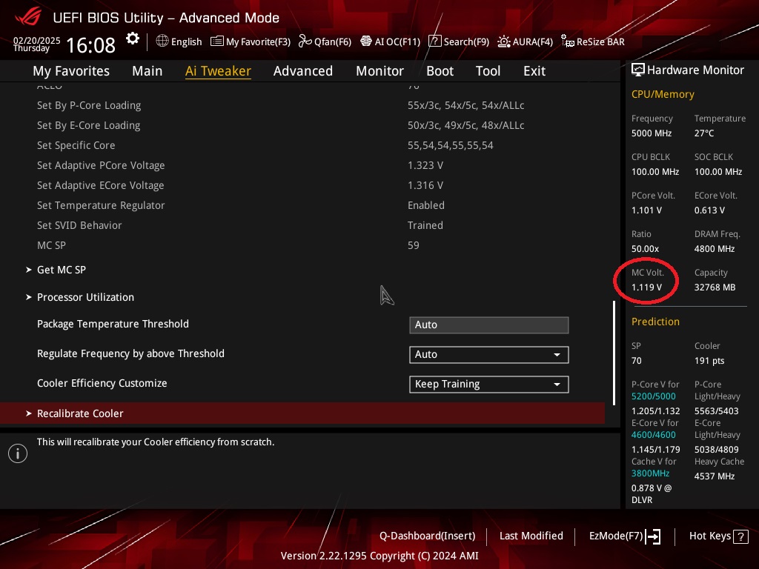The width and height of the screenshot is (759, 569).
Task: Open Q-Dashboard(Insert)
Action: [x=428, y=536]
